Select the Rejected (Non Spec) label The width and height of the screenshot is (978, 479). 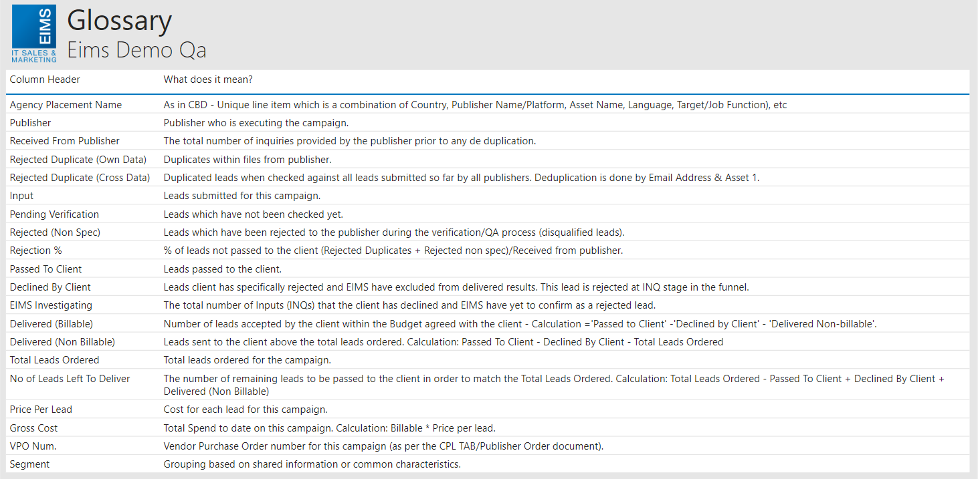[55, 232]
